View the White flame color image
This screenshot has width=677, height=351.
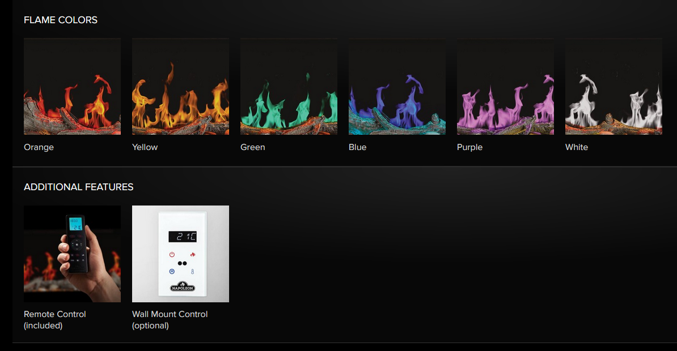pyautogui.click(x=613, y=86)
